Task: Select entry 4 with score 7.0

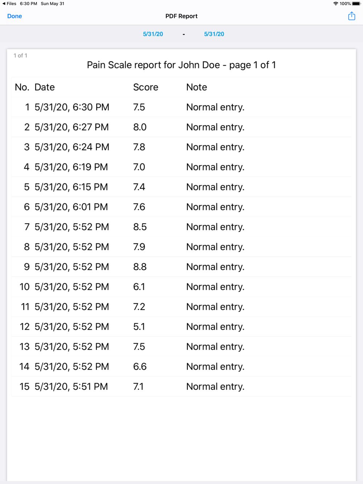Action: click(x=181, y=167)
